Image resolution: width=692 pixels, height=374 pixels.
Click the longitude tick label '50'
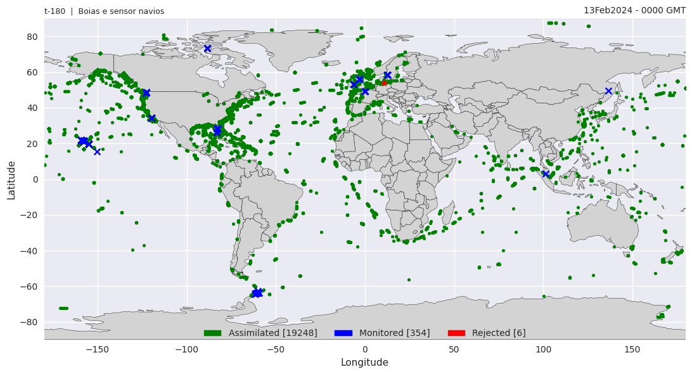[454, 349]
